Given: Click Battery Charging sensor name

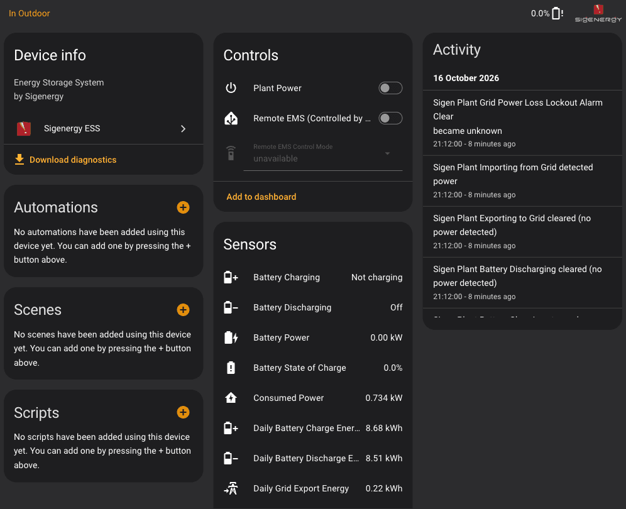Looking at the screenshot, I should [286, 277].
